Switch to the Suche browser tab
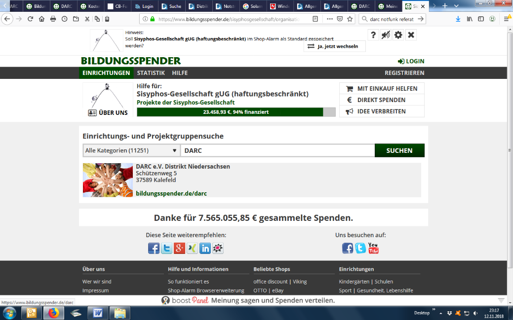513x320 pixels. point(171,6)
